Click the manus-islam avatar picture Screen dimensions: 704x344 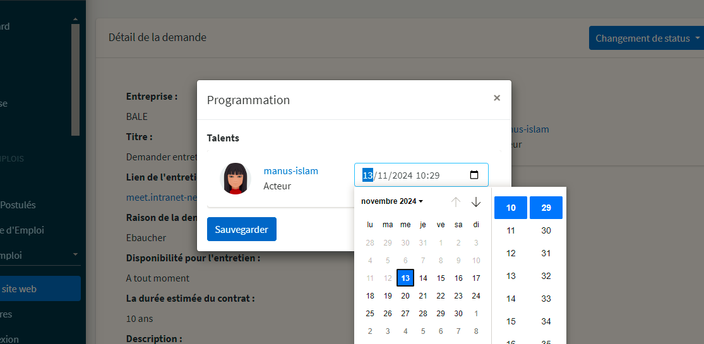[x=236, y=178]
